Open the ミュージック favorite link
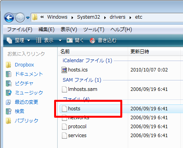The height and width of the screenshot is (148, 183). (29, 93)
